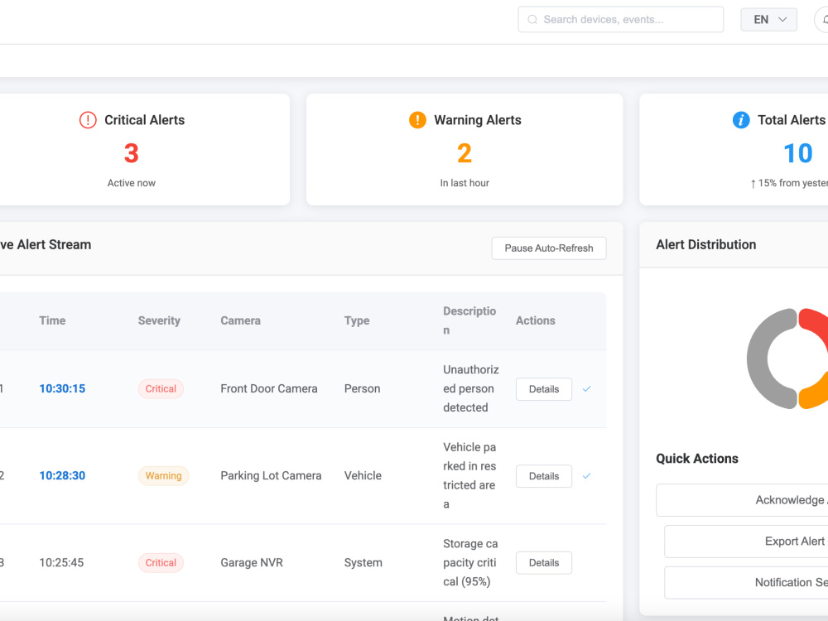Image resolution: width=828 pixels, height=621 pixels.
Task: Pause Auto-Refresh of alert stream
Action: [549, 248]
